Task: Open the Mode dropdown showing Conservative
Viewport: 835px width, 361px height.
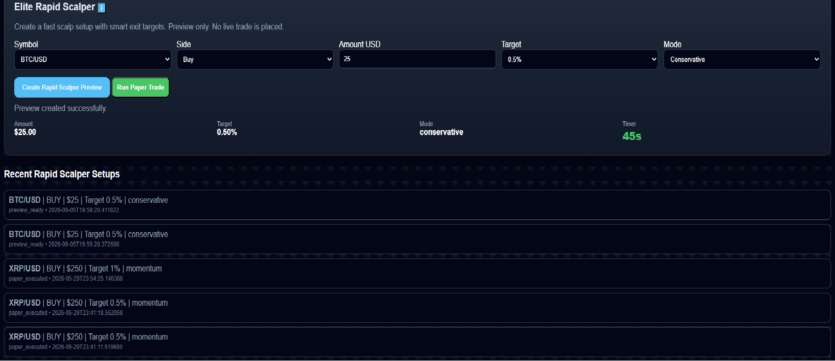Action: 742,59
